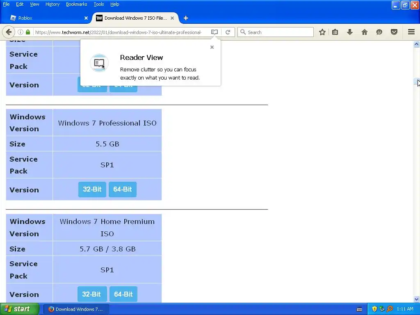Image resolution: width=420 pixels, height=315 pixels.
Task: Click the magnifier icon in the Search box
Action: click(243, 32)
